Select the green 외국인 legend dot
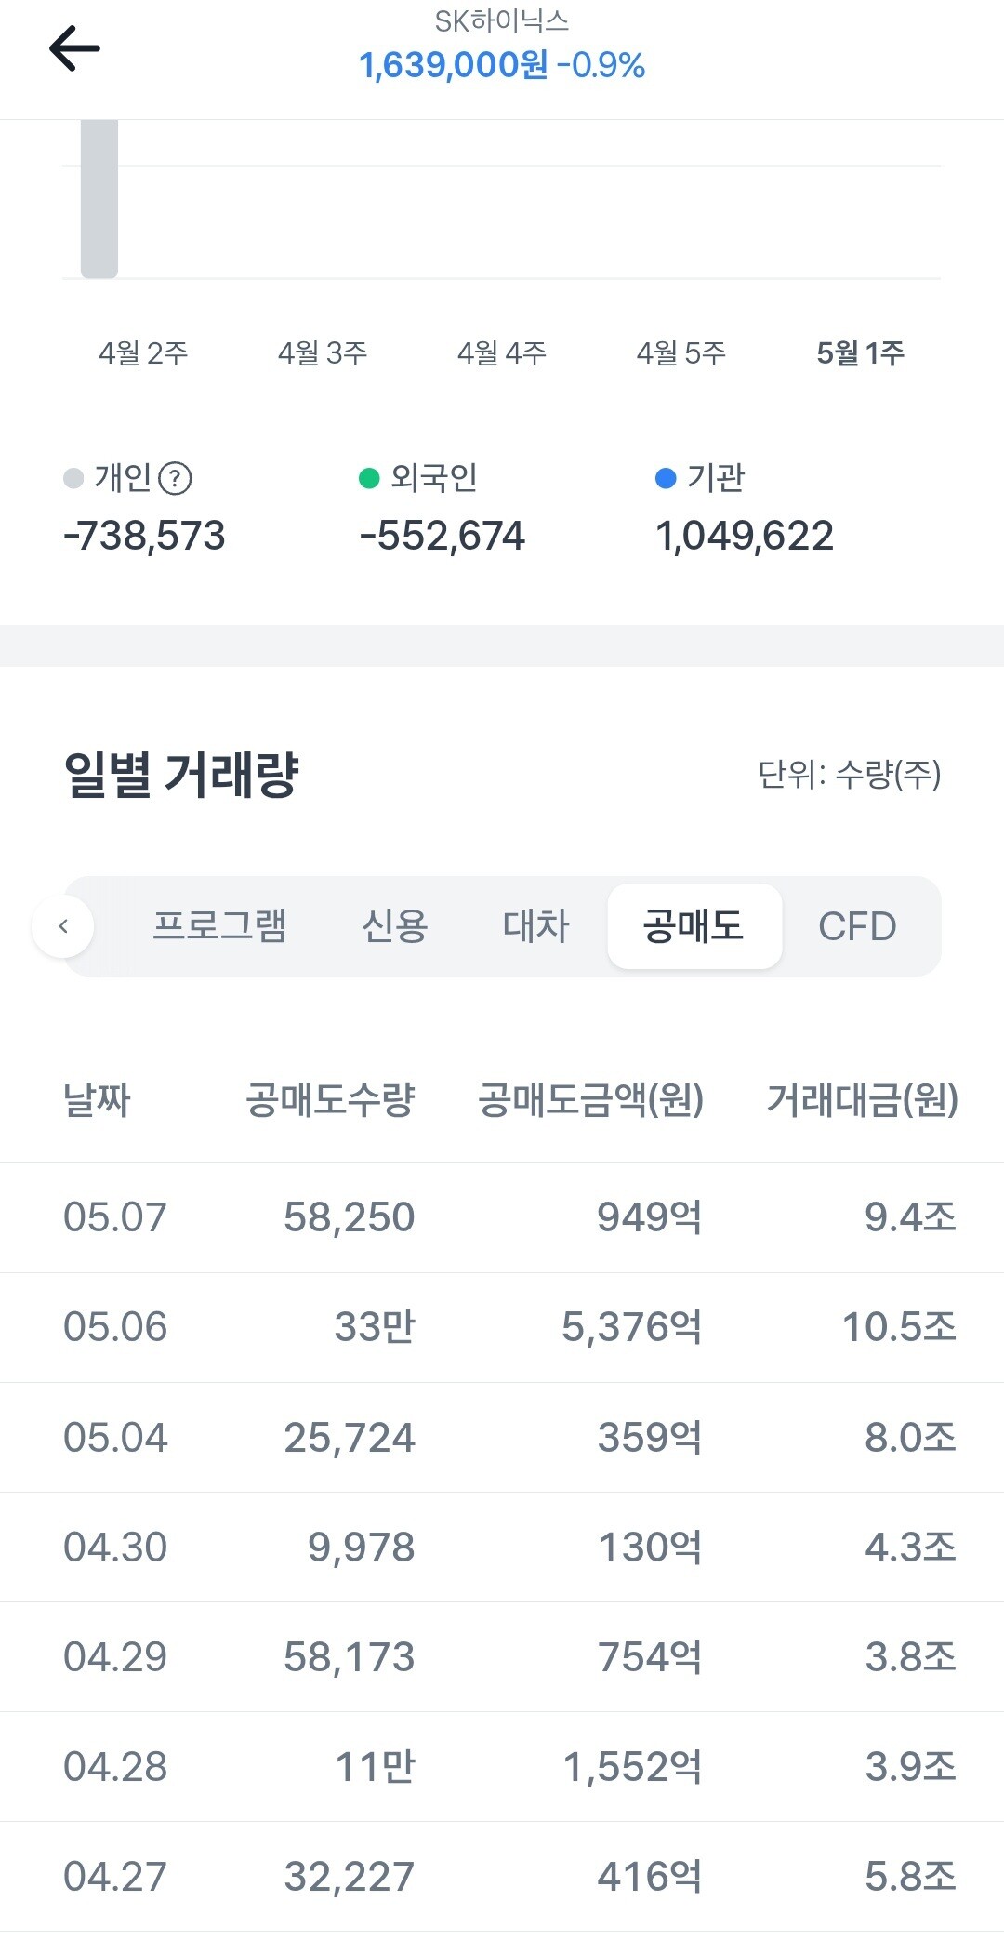Viewport: 1004px width, 1940px height. (369, 478)
